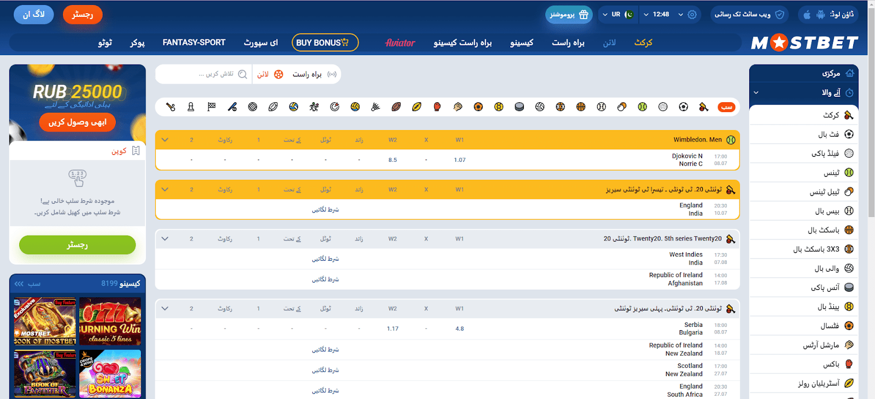Select table tennis paddle icon in filter bar
This screenshot has height=399, width=875.
622,107
